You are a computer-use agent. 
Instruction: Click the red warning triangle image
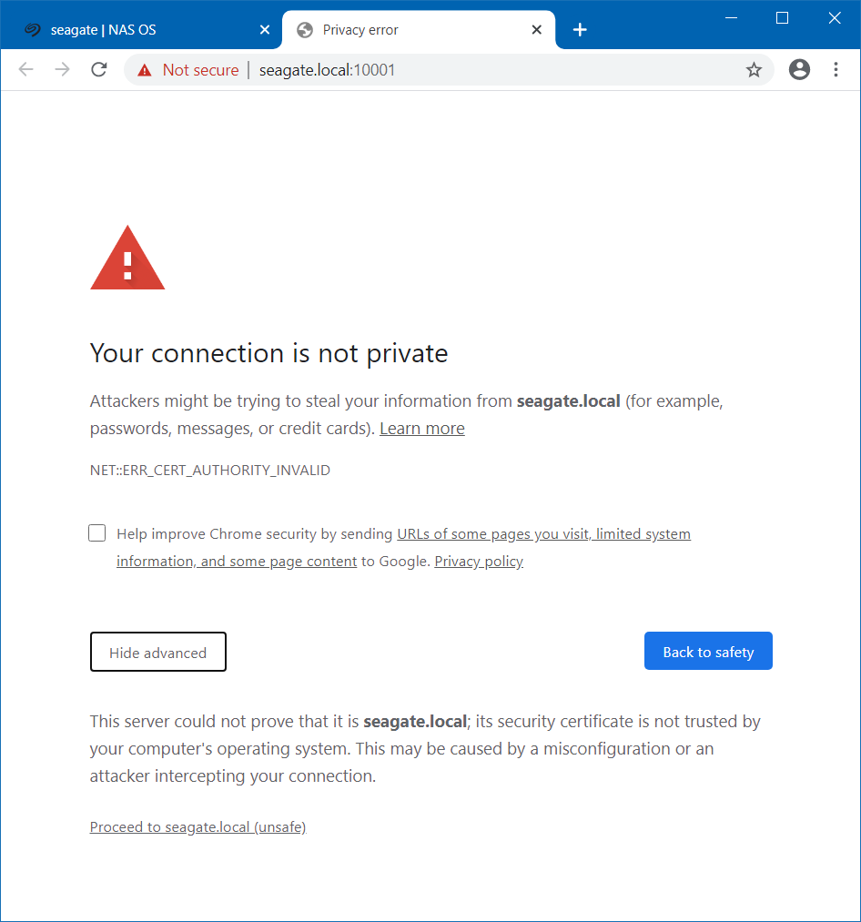click(127, 258)
